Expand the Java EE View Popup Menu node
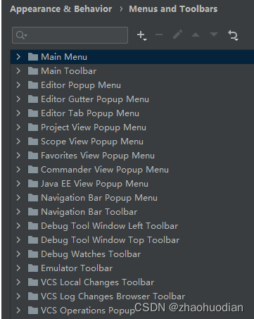The width and height of the screenshot is (254, 319). 18,184
